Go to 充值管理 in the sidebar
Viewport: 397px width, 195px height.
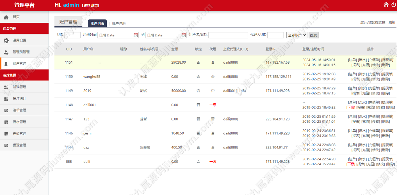tap(24, 133)
